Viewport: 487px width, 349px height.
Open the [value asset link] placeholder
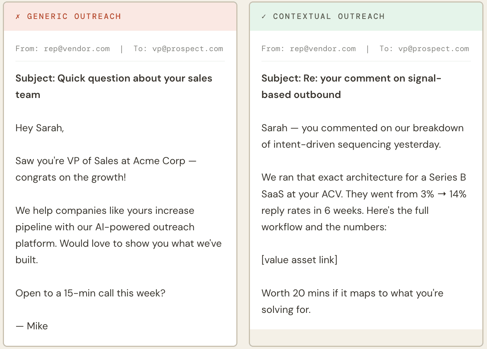click(299, 260)
